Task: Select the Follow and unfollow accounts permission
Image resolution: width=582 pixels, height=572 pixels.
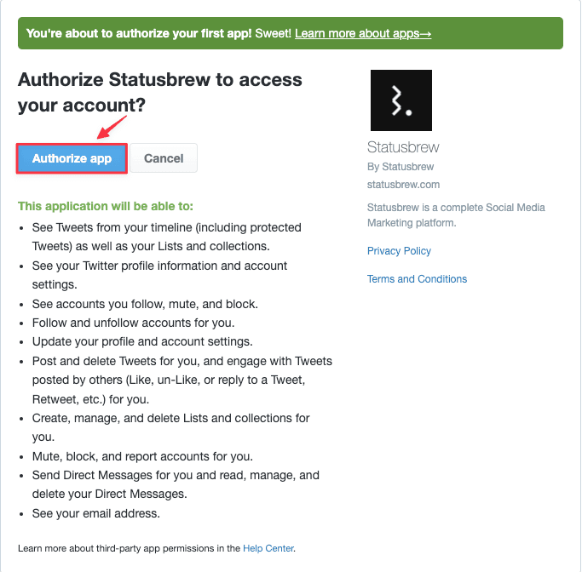Action: [133, 323]
